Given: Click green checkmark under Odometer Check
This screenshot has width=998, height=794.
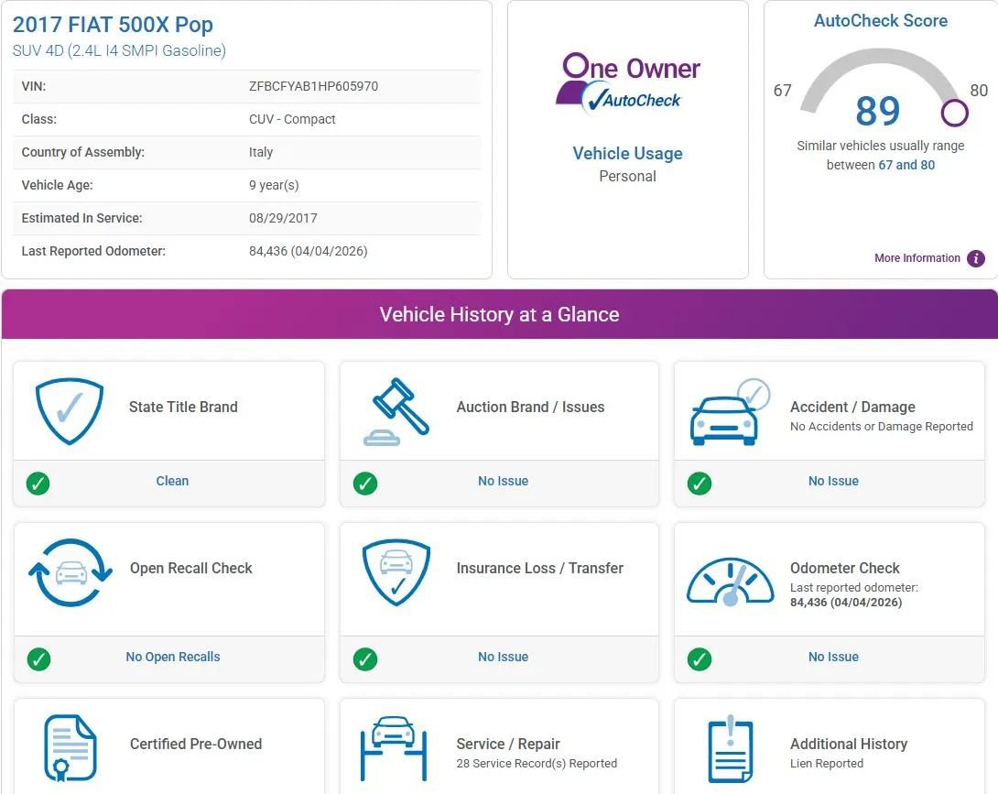Looking at the screenshot, I should click(700, 659).
